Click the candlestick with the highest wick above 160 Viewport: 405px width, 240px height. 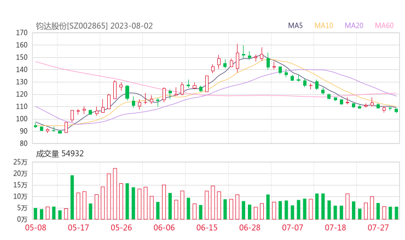[x=238, y=58]
